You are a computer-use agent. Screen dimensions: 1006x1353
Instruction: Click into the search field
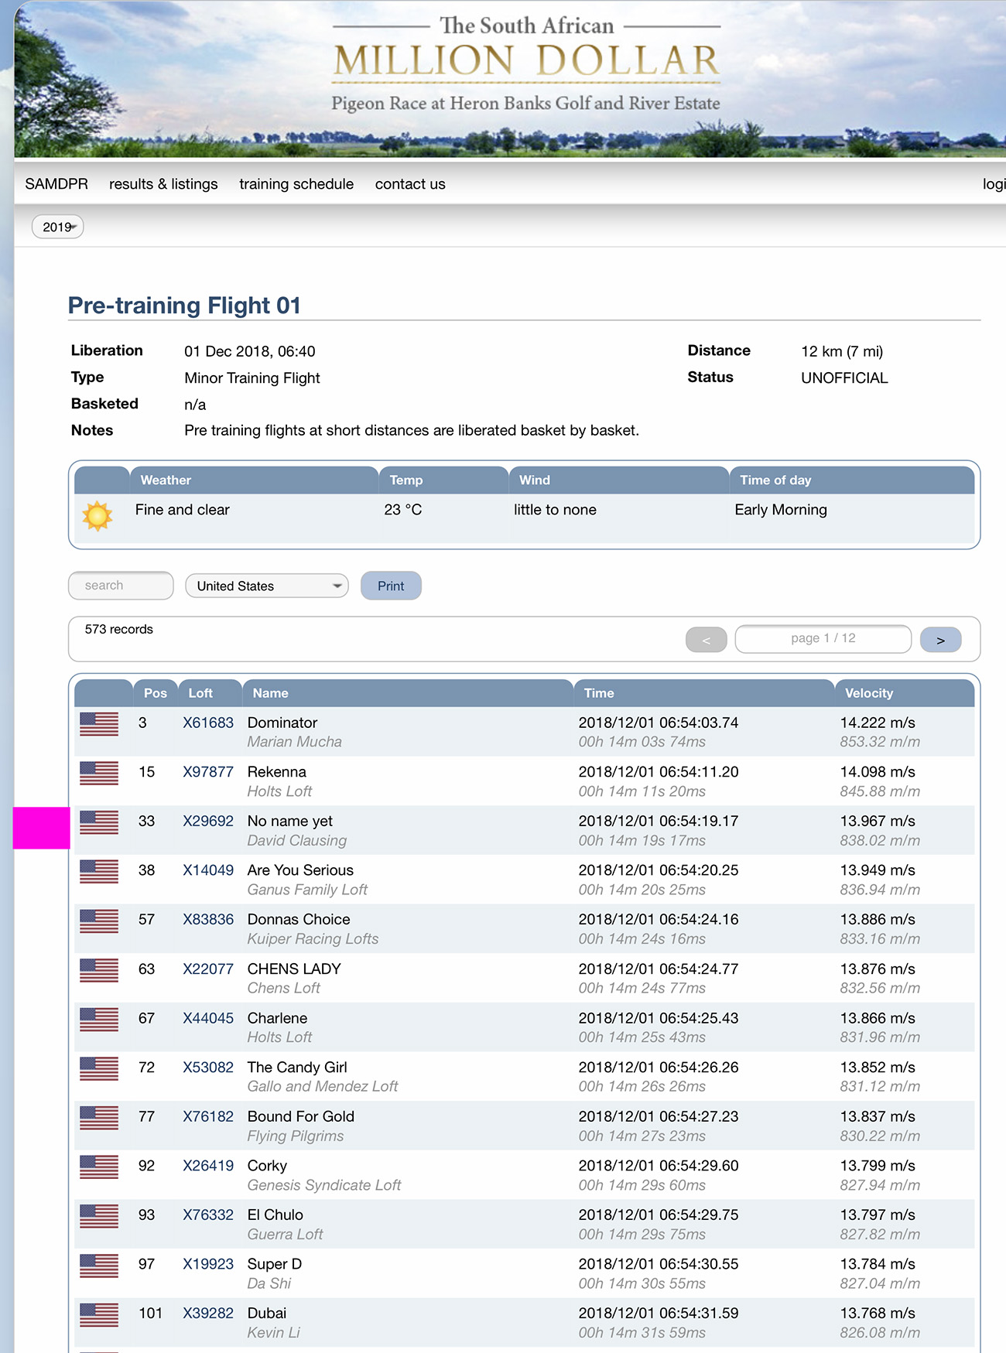point(121,586)
